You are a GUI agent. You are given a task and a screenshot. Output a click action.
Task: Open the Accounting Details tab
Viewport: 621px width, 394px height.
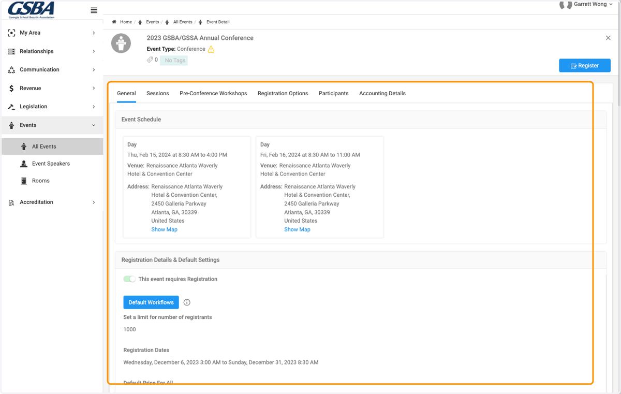(382, 94)
